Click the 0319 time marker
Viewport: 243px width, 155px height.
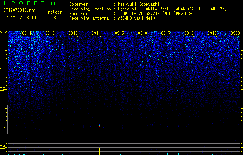[x=212, y=33]
